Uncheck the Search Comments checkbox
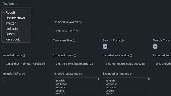Screen dimensions: 171x96 tap(155, 46)
